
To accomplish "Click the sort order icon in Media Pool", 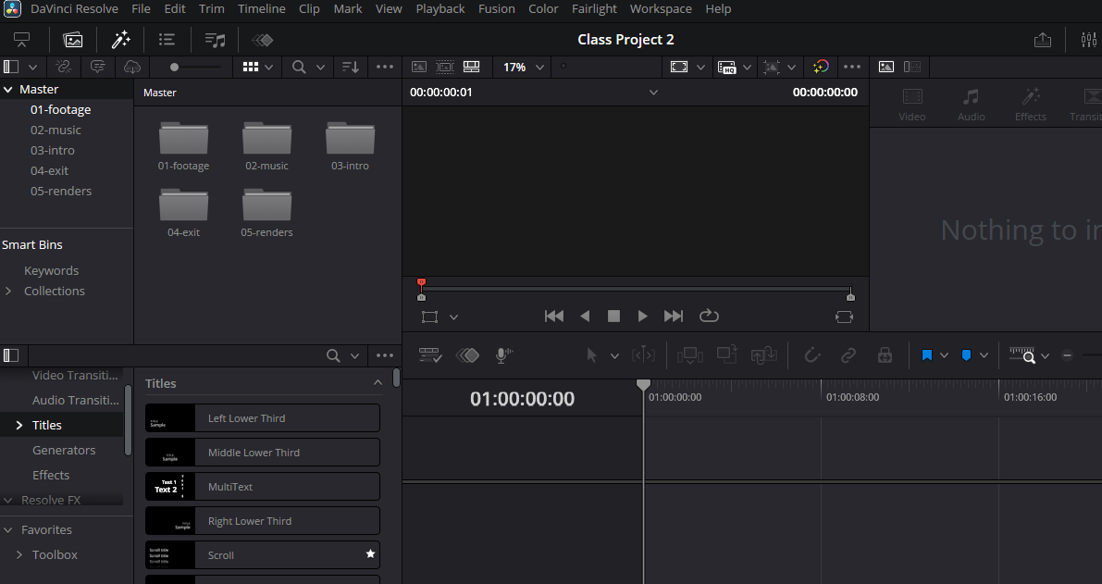I will 350,67.
